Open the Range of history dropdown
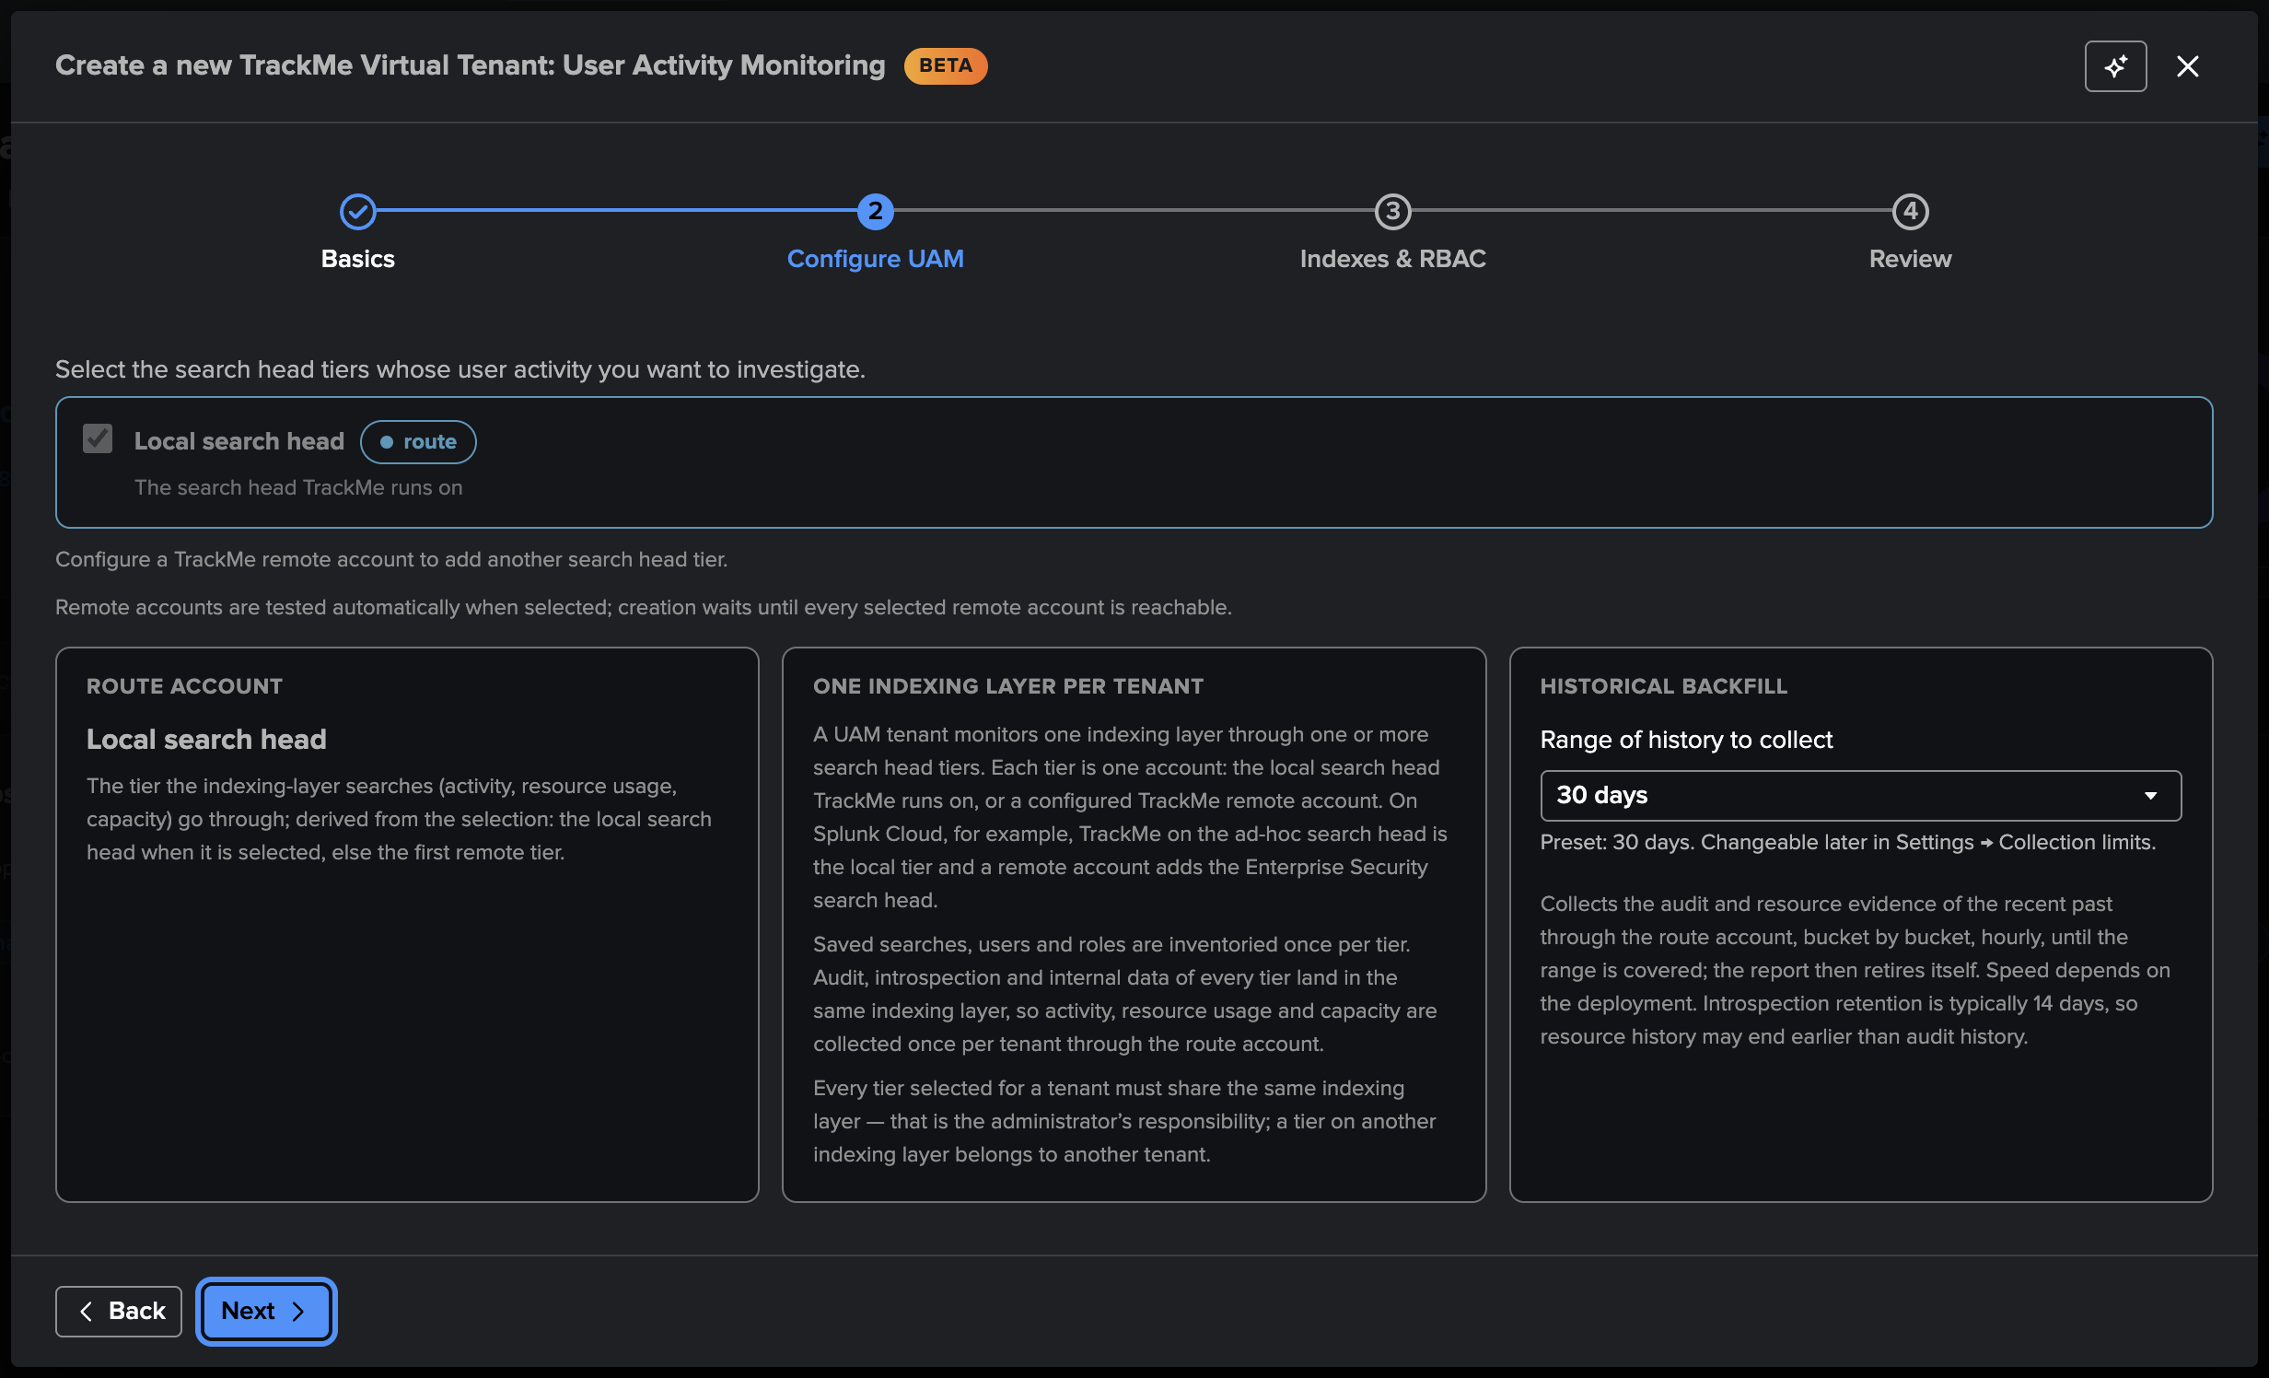 [1860, 796]
